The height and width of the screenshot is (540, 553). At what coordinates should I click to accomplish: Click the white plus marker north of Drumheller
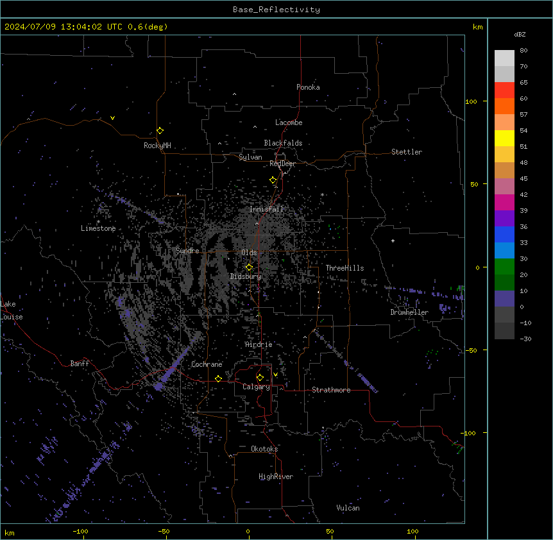pos(393,240)
